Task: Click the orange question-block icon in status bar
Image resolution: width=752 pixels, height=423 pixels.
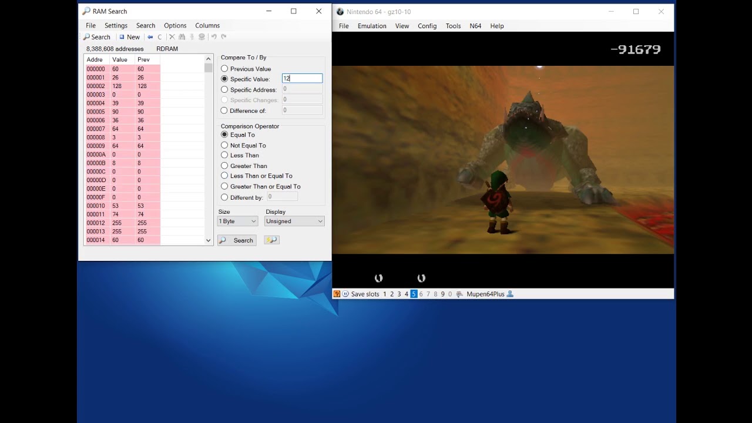Action: pyautogui.click(x=337, y=294)
